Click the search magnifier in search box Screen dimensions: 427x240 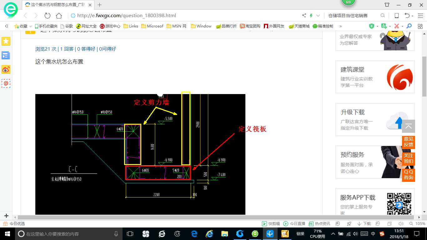383,16
